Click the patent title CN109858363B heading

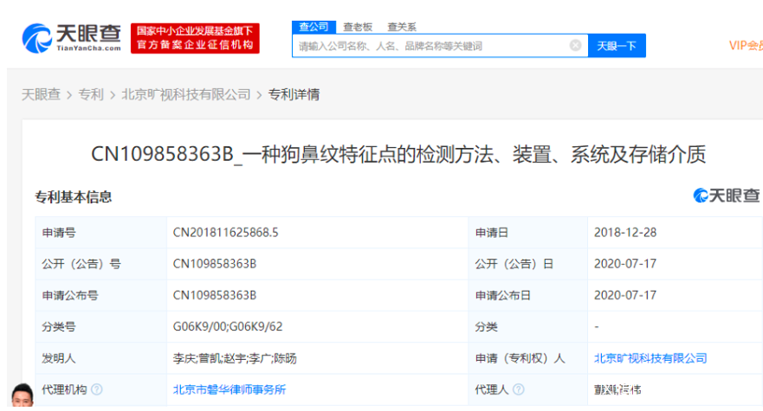tap(398, 155)
